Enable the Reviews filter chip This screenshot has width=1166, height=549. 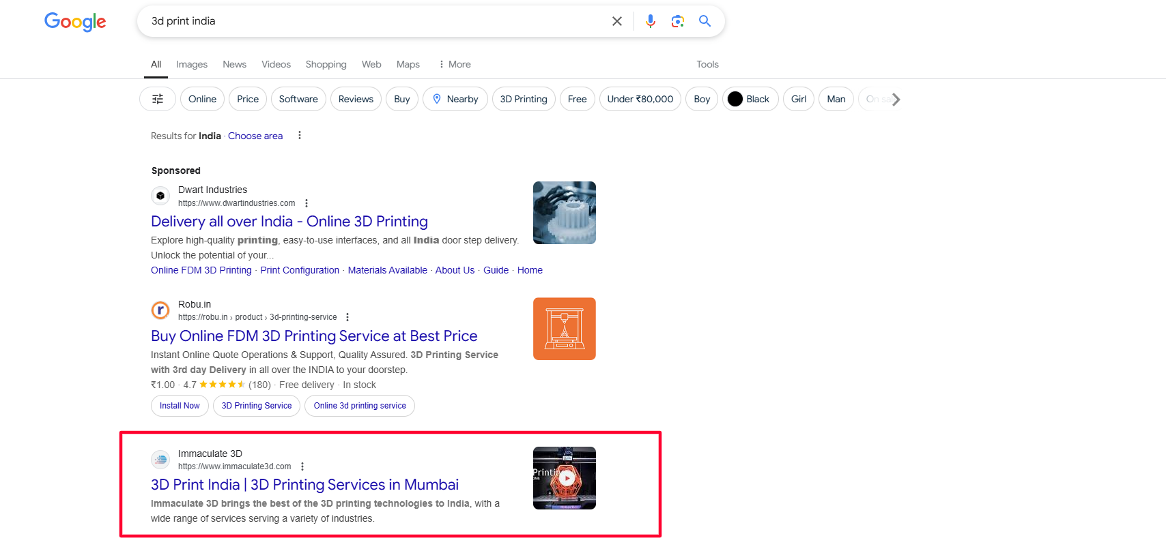pos(356,99)
